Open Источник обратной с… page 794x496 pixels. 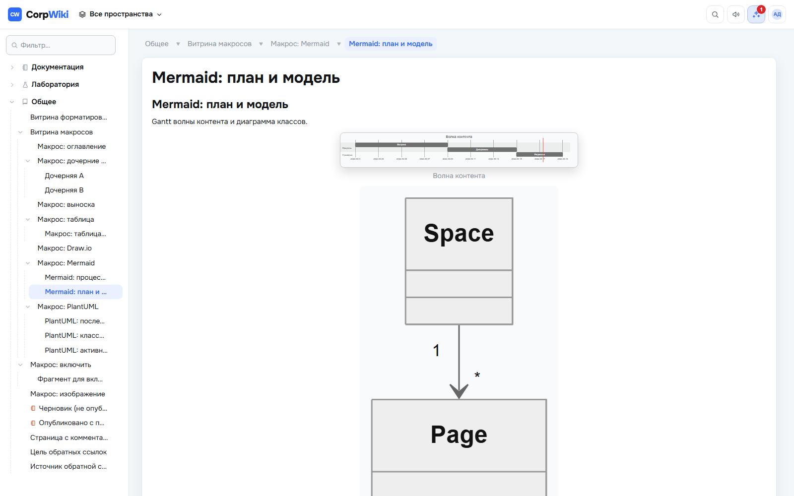coord(68,466)
